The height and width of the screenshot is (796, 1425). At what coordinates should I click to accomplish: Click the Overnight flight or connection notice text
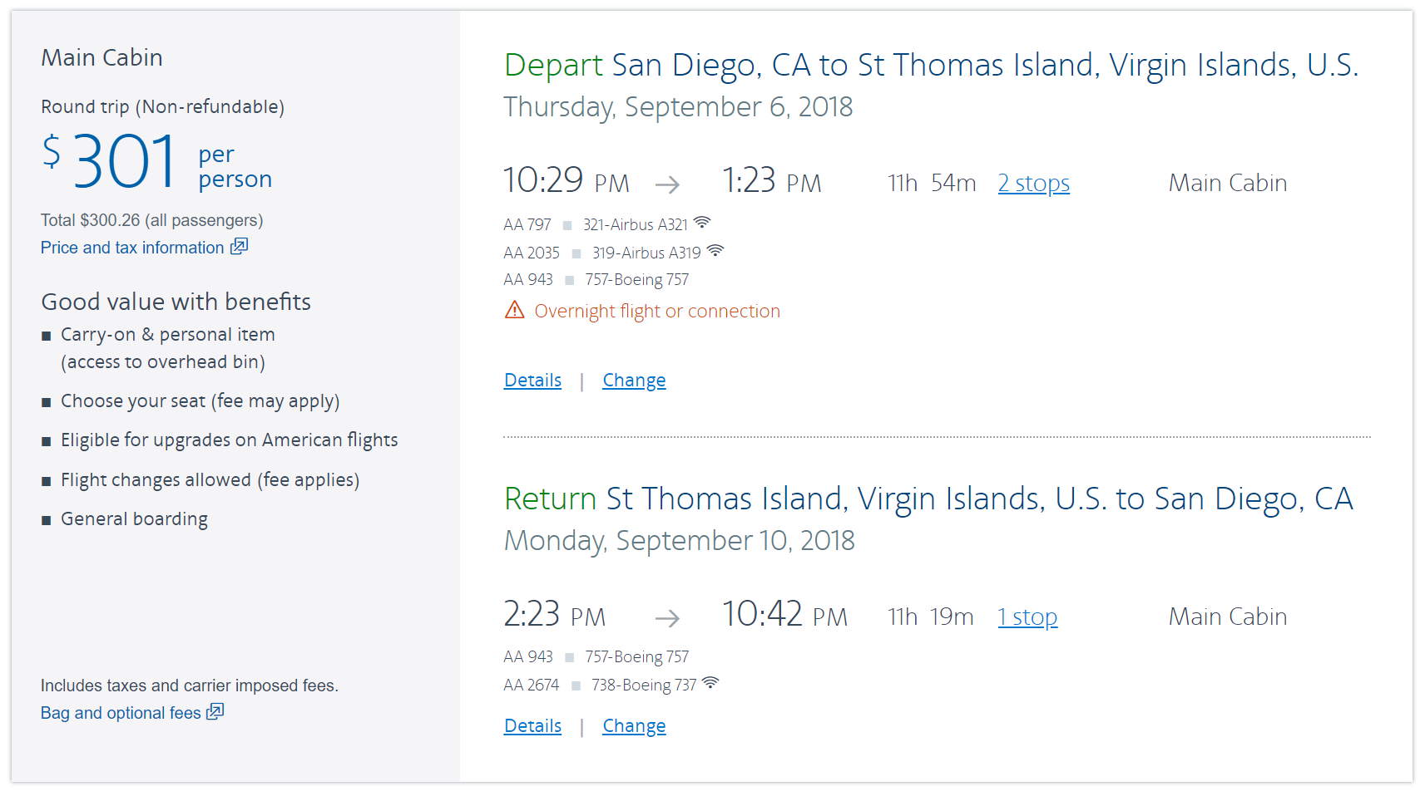657,311
